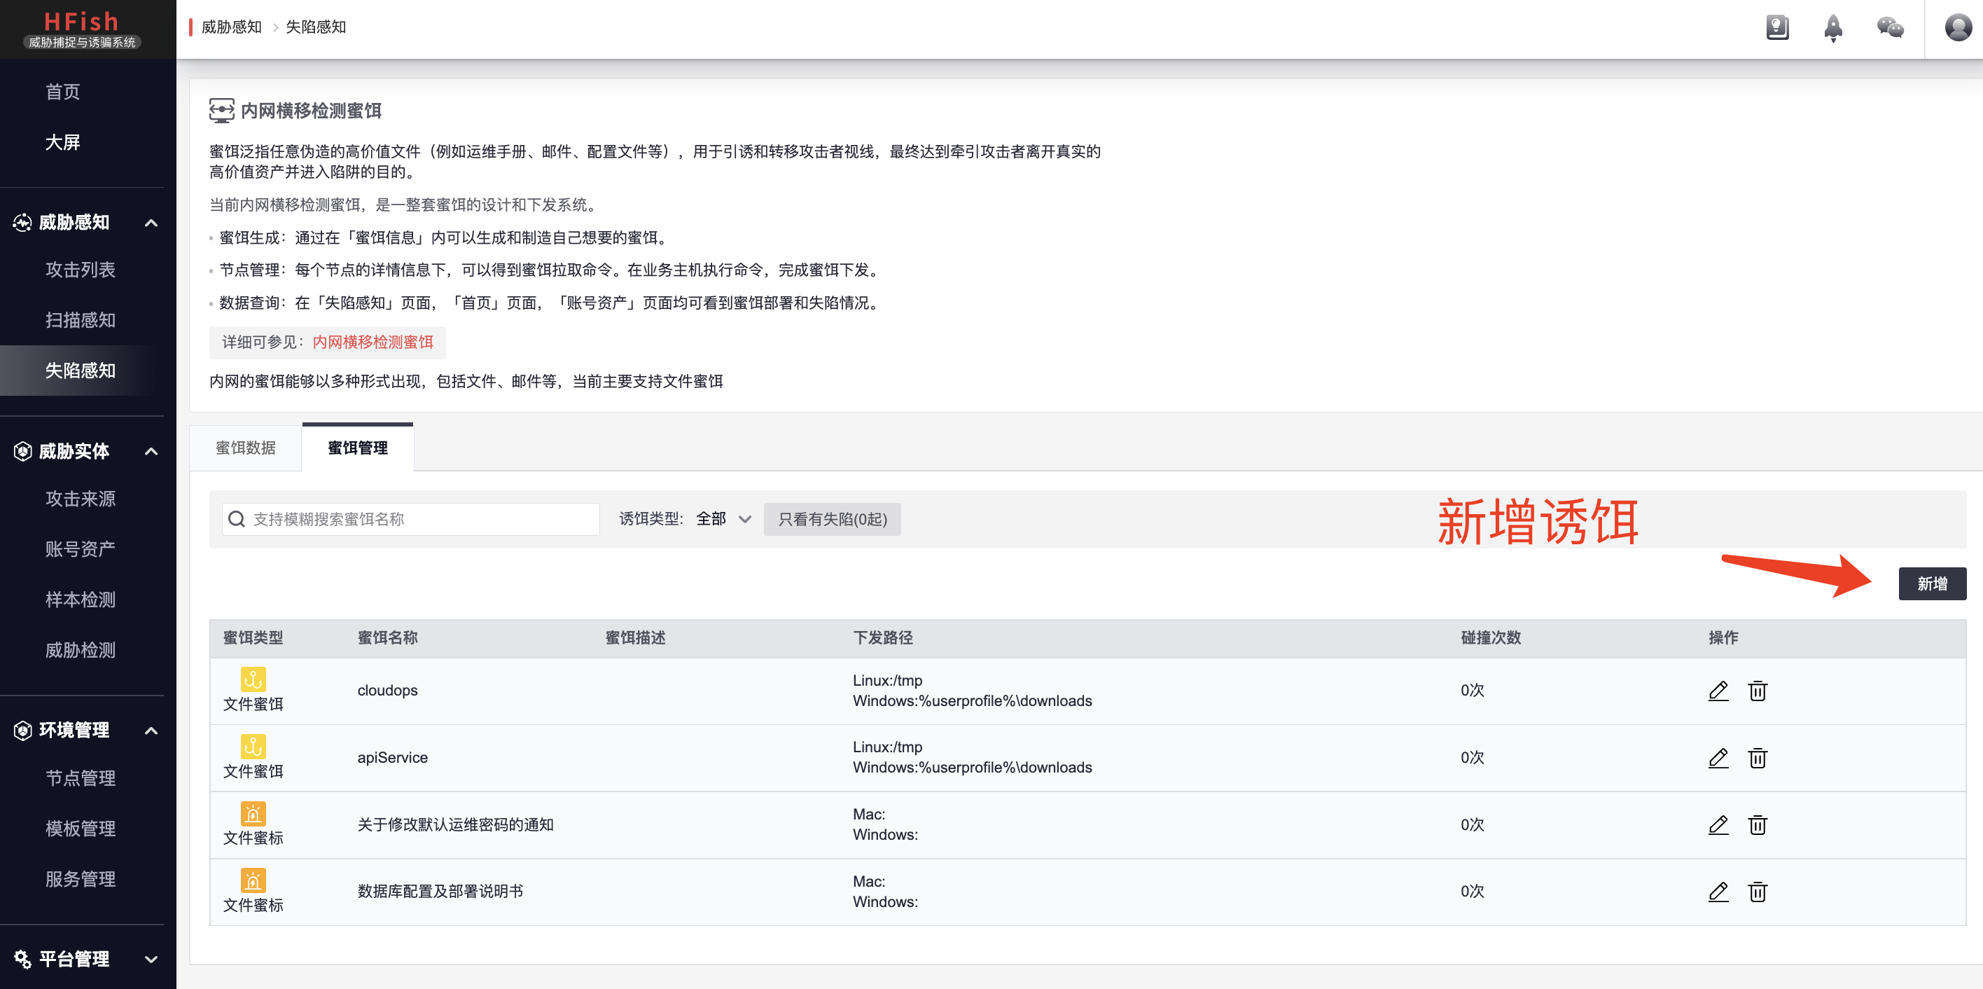This screenshot has height=989, width=1983.
Task: Delete the apiService bait entry
Action: pyautogui.click(x=1758, y=757)
